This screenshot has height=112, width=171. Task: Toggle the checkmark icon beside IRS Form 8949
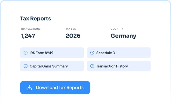(x=26, y=53)
